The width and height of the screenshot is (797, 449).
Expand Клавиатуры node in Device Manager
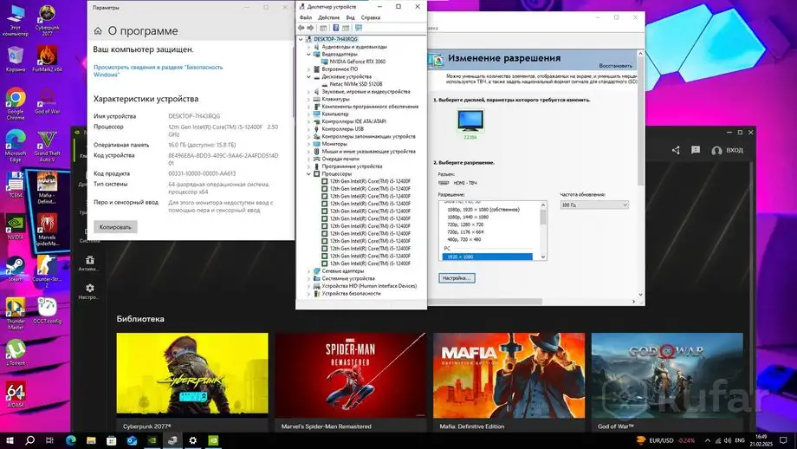click(308, 99)
